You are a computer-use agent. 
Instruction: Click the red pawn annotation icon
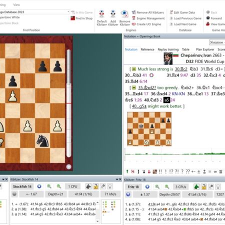click(149, 171)
